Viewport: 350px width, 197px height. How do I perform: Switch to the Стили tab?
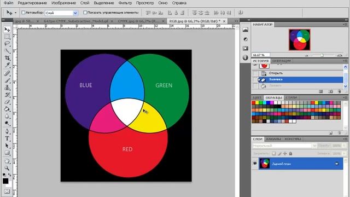tap(291, 97)
